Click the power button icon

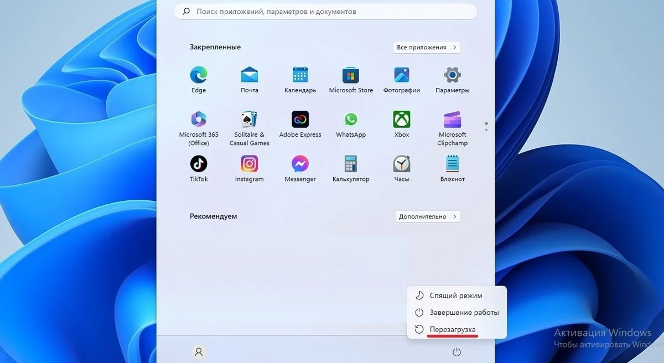tap(456, 351)
